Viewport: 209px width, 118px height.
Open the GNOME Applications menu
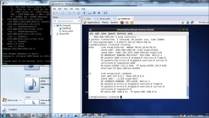point(94,23)
